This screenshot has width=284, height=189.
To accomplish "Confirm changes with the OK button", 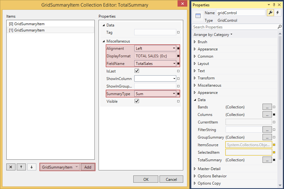I will point(146,179).
